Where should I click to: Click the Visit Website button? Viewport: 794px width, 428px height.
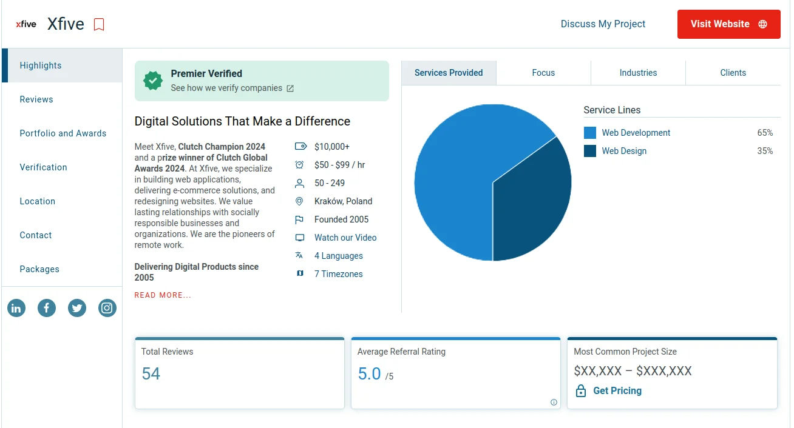[x=728, y=24]
